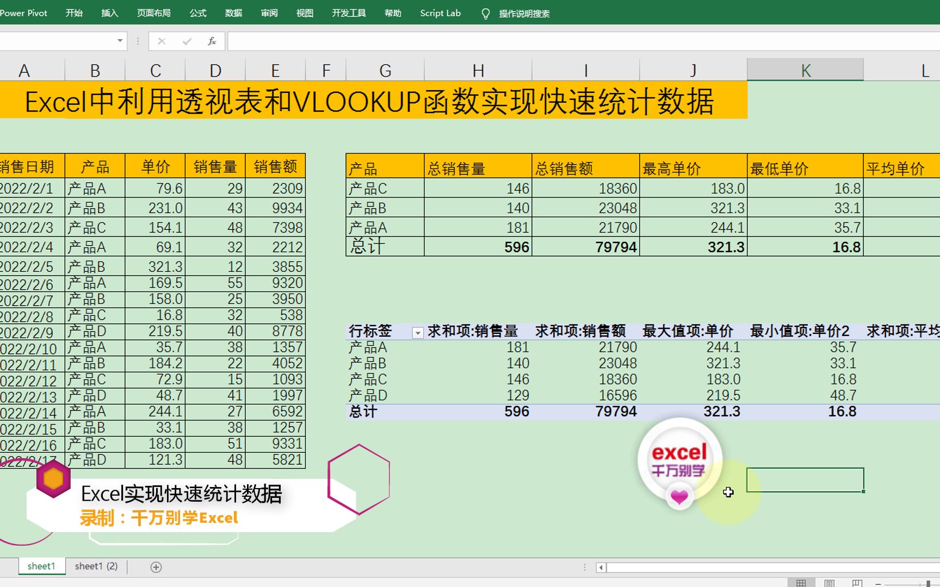This screenshot has width=940, height=587.
Task: Click the Enter checkmark in formula bar
Action: pos(187,41)
